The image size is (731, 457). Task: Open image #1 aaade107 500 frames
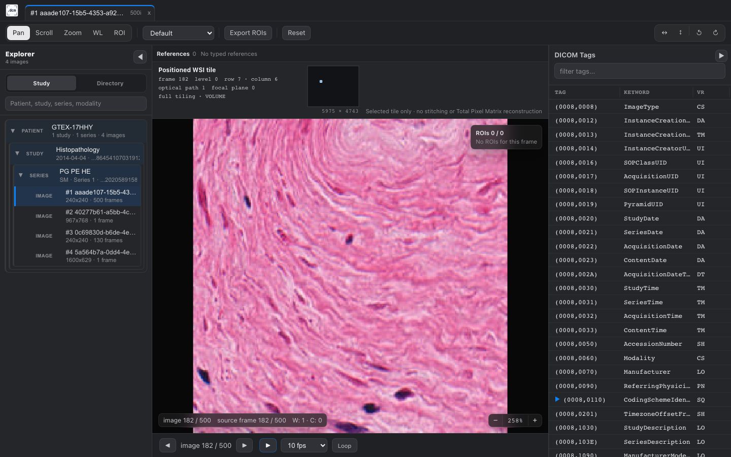coord(78,196)
